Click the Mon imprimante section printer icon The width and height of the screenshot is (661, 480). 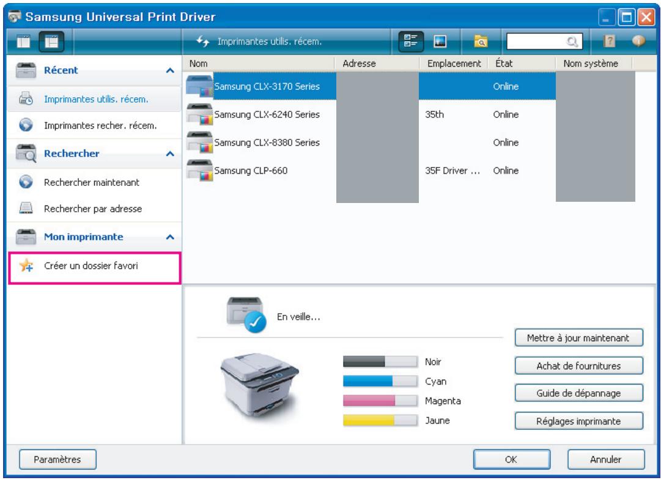coord(26,237)
